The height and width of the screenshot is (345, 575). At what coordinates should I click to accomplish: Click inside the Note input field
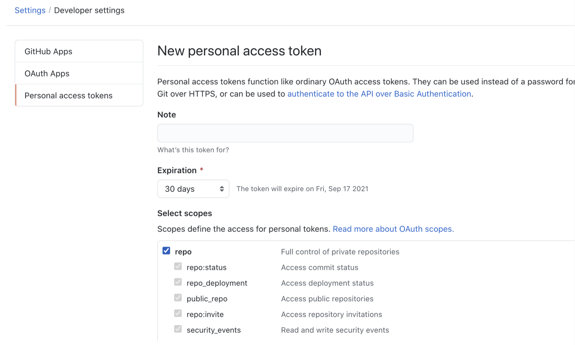click(x=285, y=133)
